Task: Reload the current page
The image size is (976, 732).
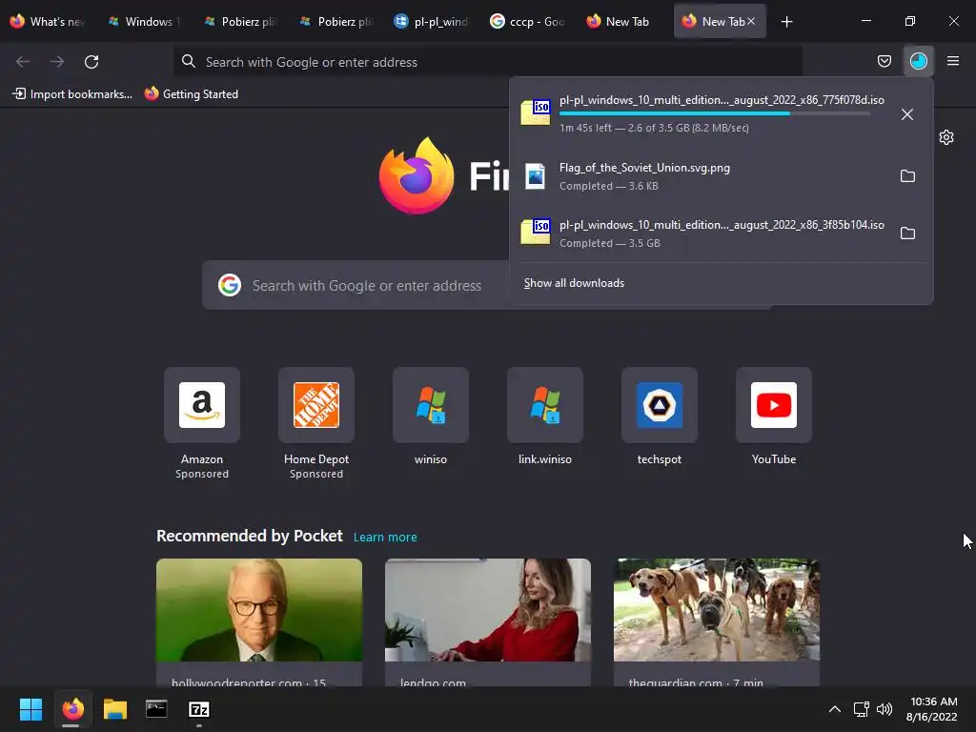Action: tap(91, 62)
